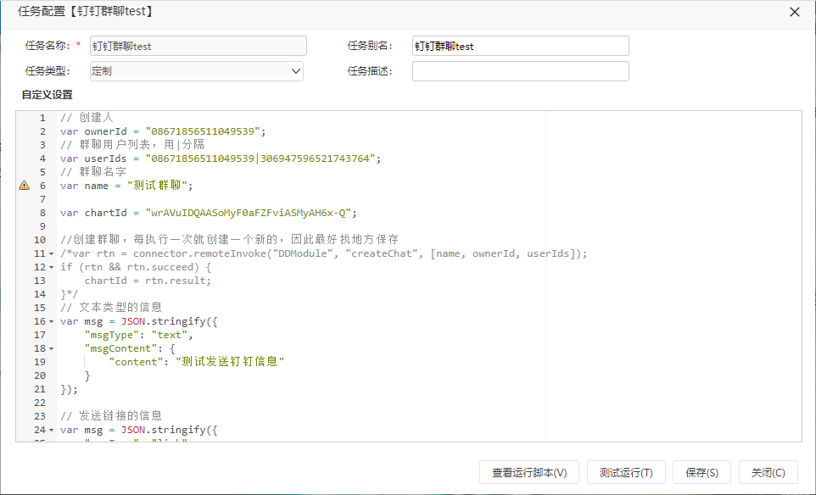
Task: Click the empty 任务描述 field
Action: point(521,71)
